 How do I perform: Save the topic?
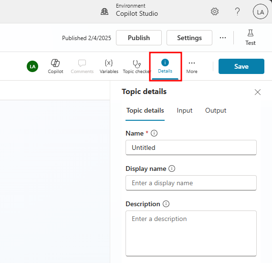point(241,66)
